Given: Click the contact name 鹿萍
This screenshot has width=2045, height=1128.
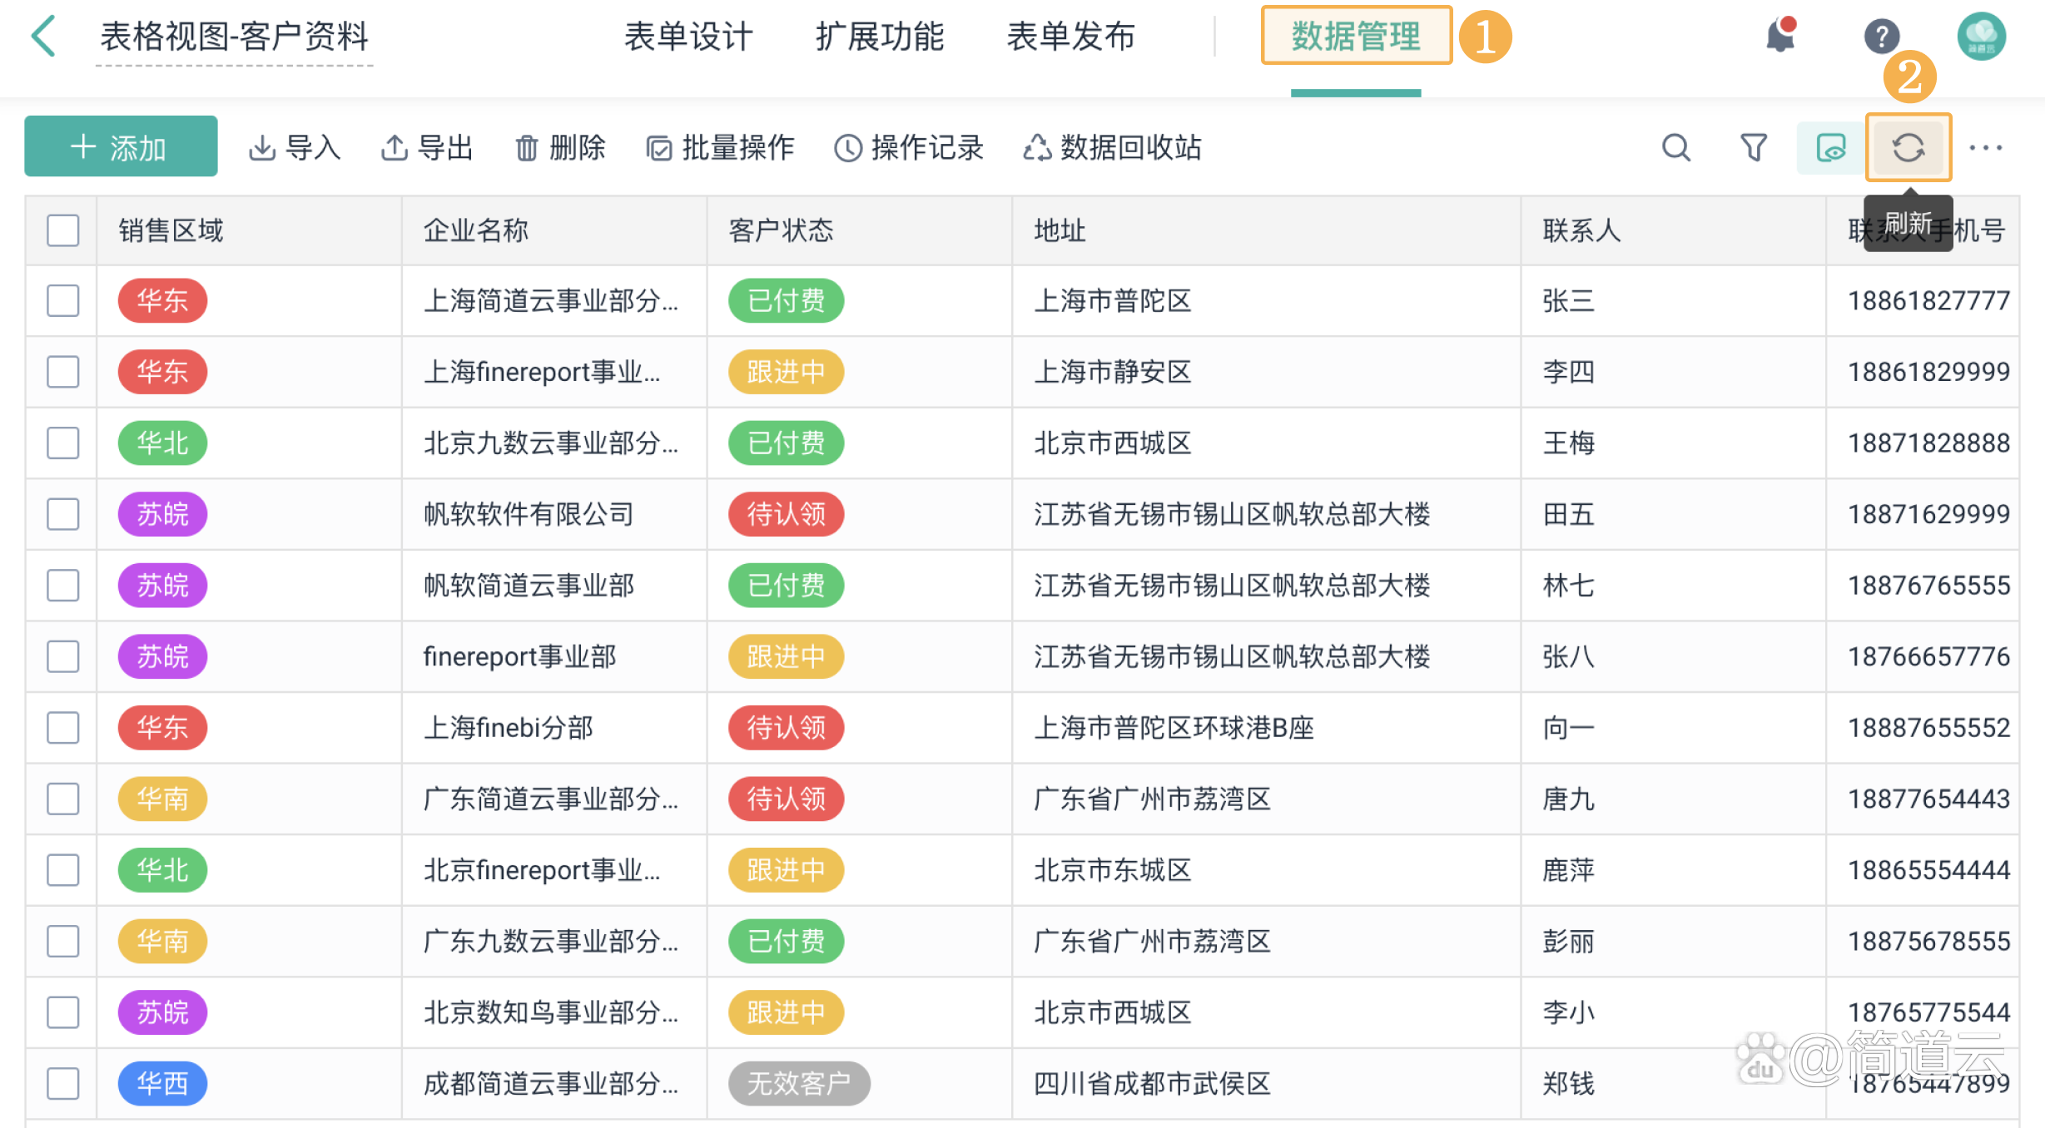Looking at the screenshot, I should tap(1568, 870).
